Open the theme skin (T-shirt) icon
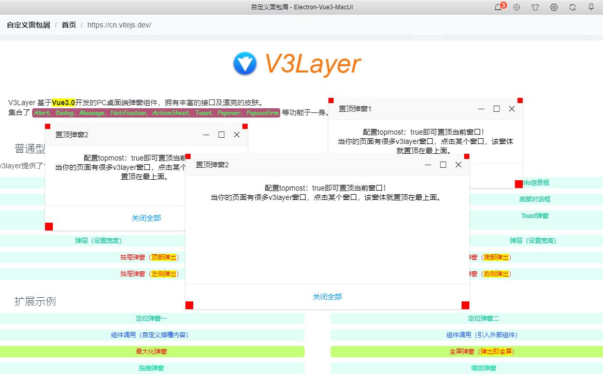The width and height of the screenshot is (603, 377). [535, 7]
